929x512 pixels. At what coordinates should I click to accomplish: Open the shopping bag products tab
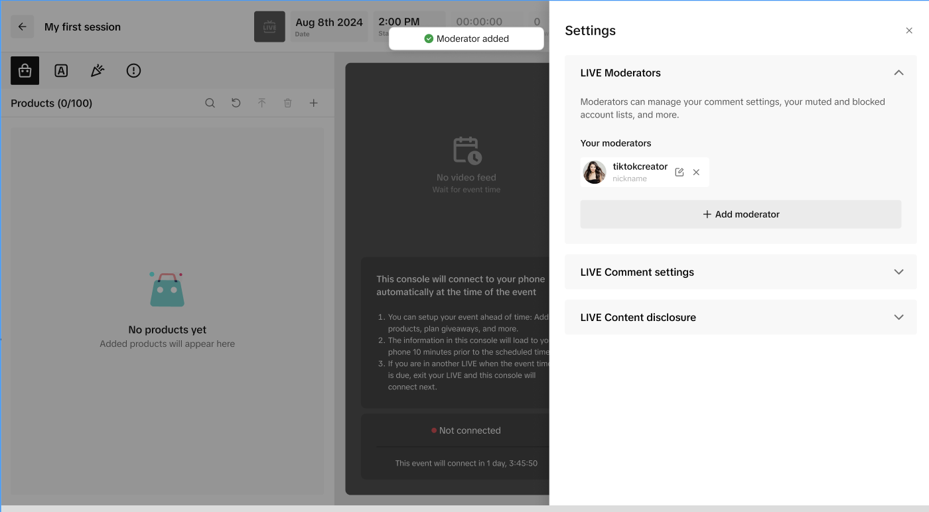25,71
